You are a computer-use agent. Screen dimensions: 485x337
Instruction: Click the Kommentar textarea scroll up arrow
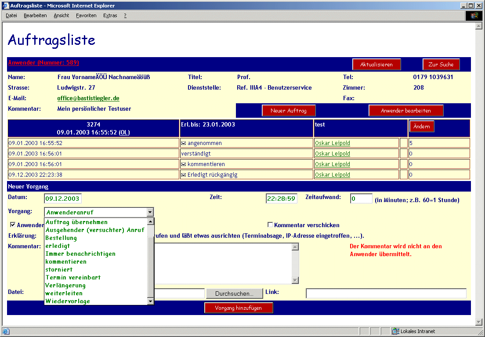(295, 246)
